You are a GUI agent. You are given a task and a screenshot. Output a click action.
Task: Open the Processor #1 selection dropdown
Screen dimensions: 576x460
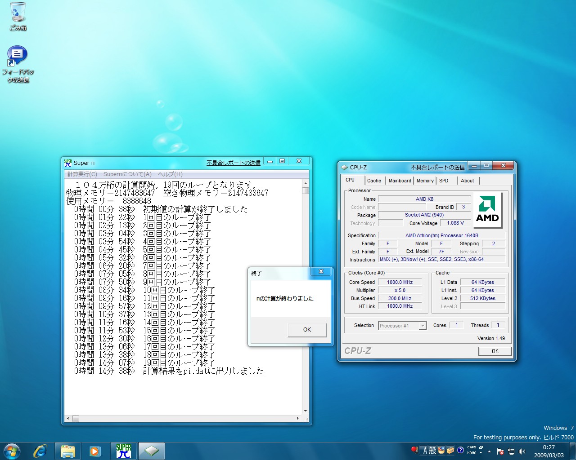[402, 326]
